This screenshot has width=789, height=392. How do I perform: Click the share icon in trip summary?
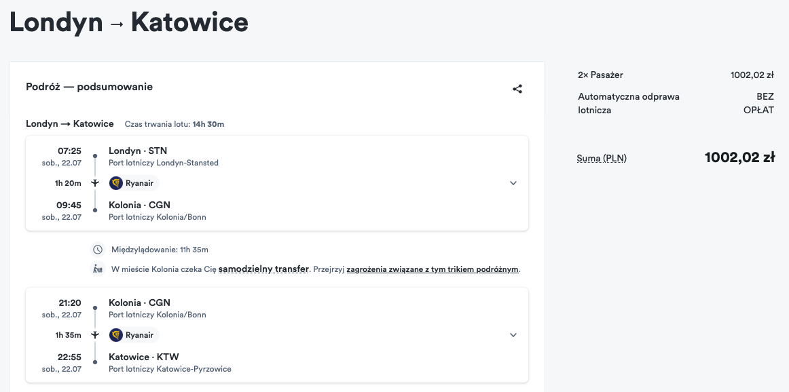pyautogui.click(x=517, y=89)
